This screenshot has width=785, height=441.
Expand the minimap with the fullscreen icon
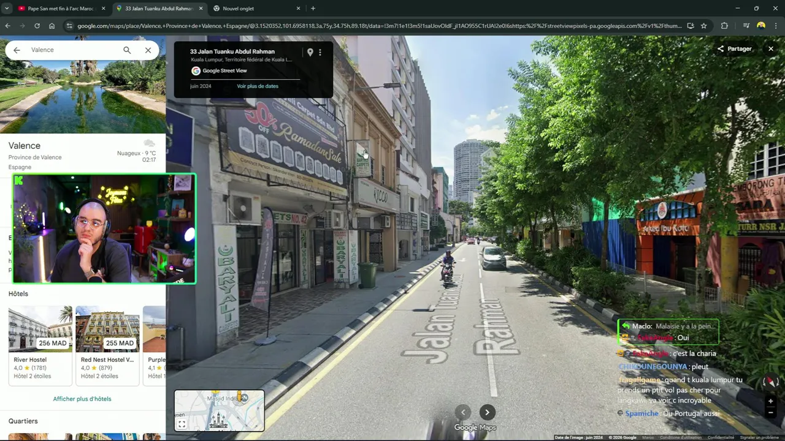(x=182, y=424)
